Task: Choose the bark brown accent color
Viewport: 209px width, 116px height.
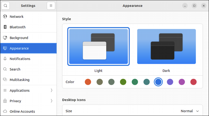Action: point(100,82)
